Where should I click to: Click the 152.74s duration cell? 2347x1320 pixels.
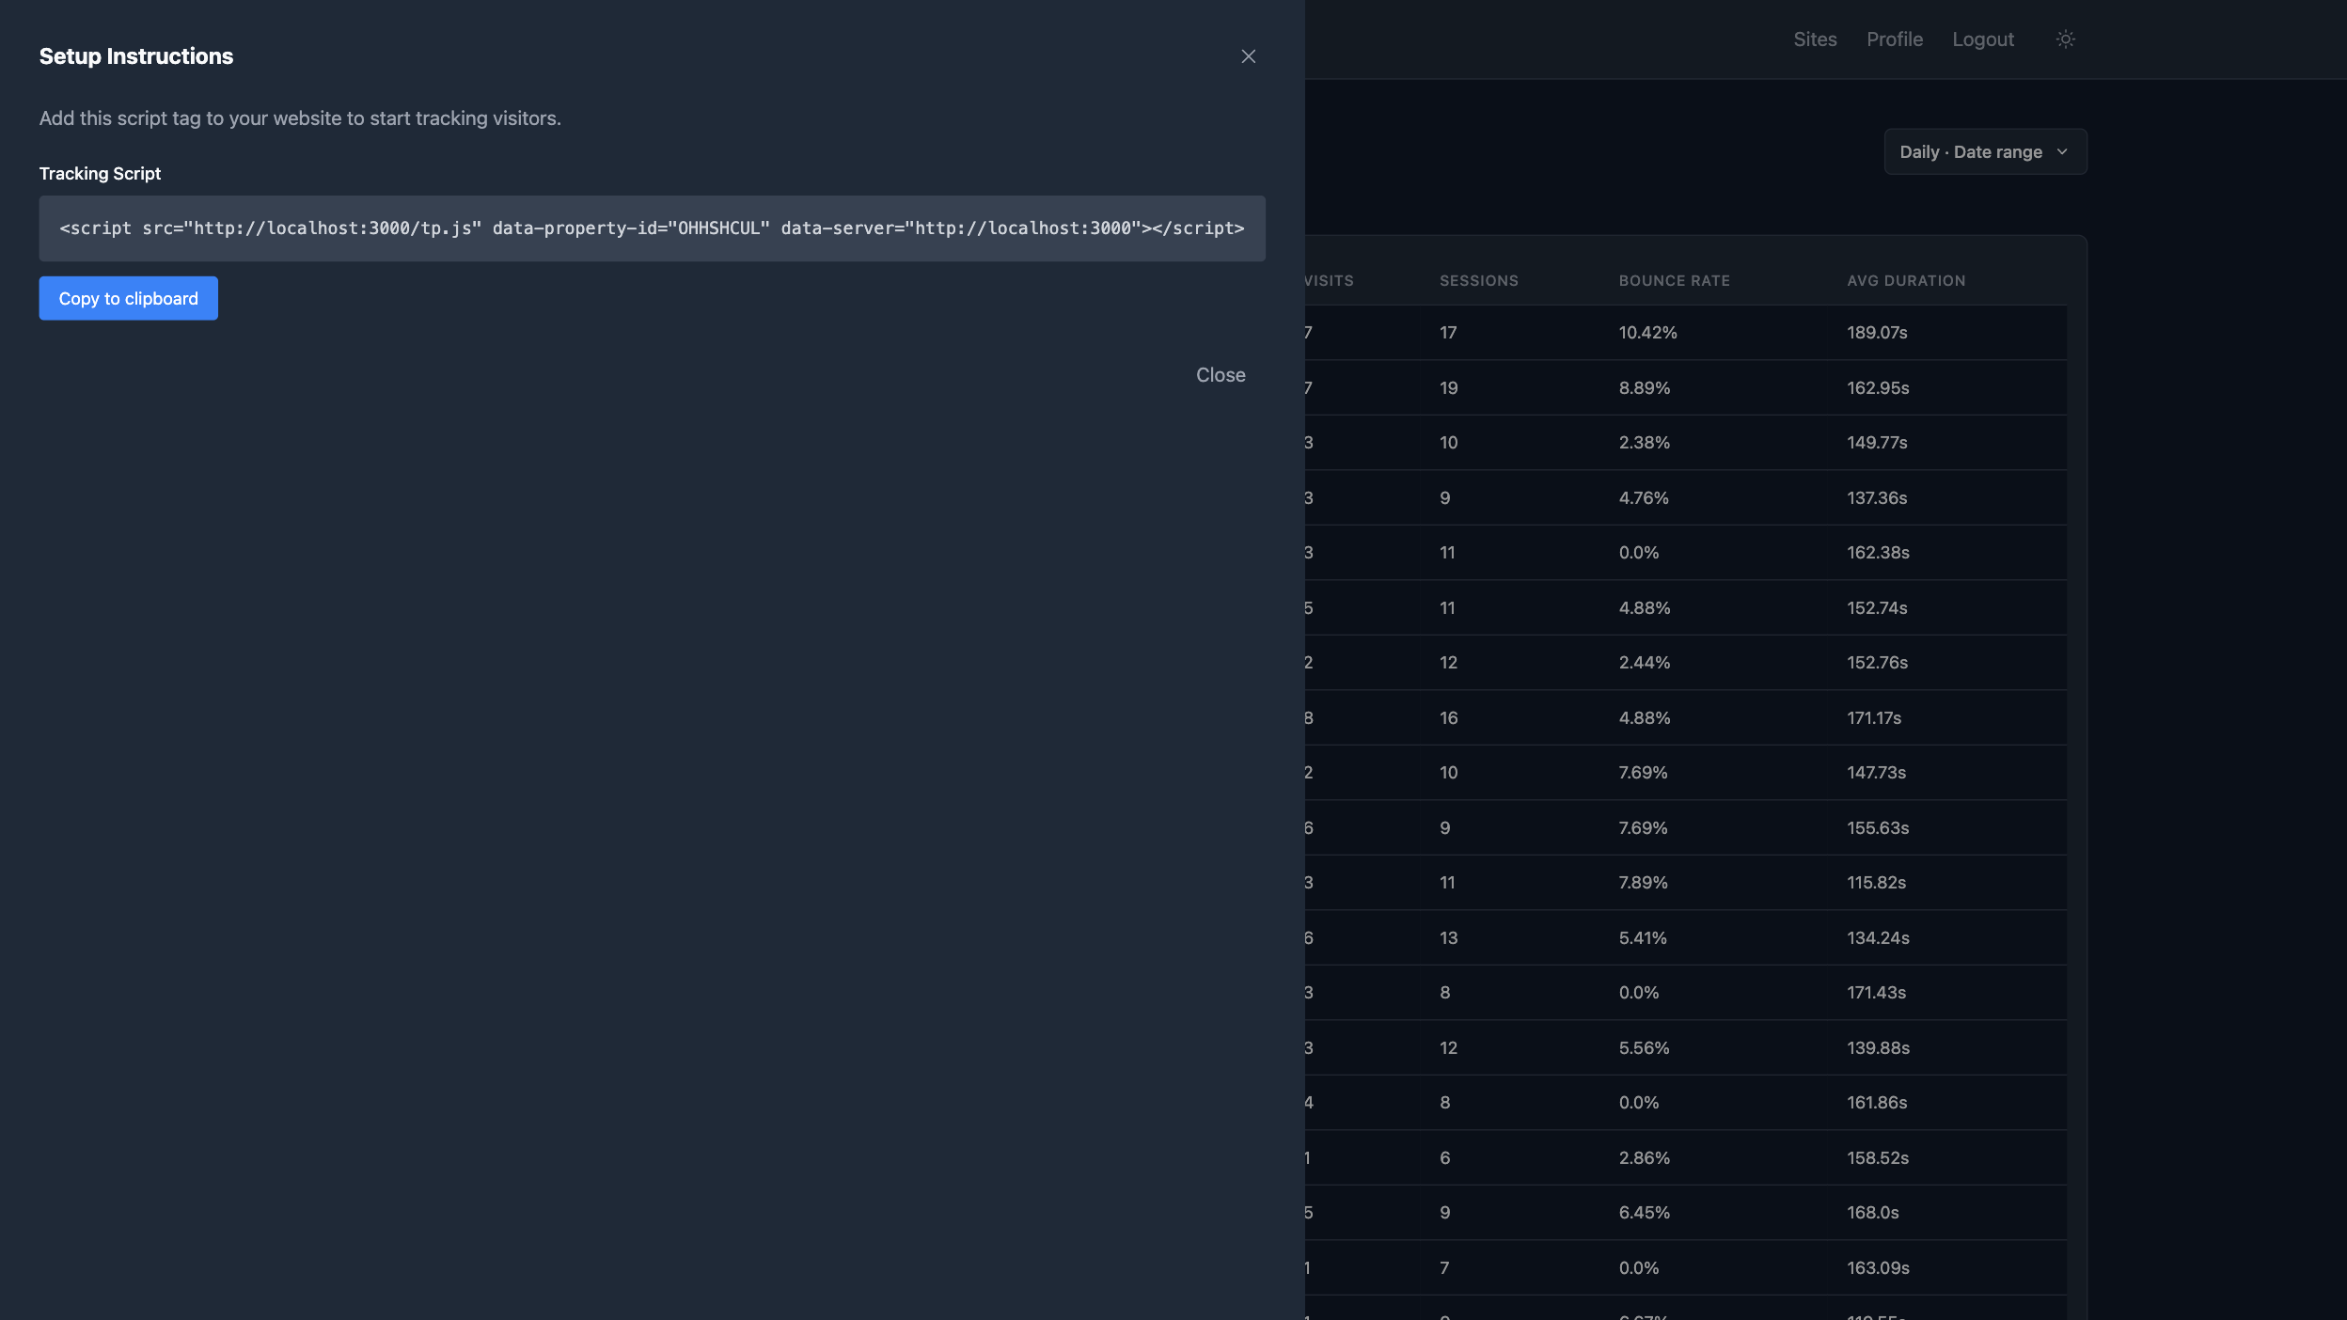point(1877,608)
